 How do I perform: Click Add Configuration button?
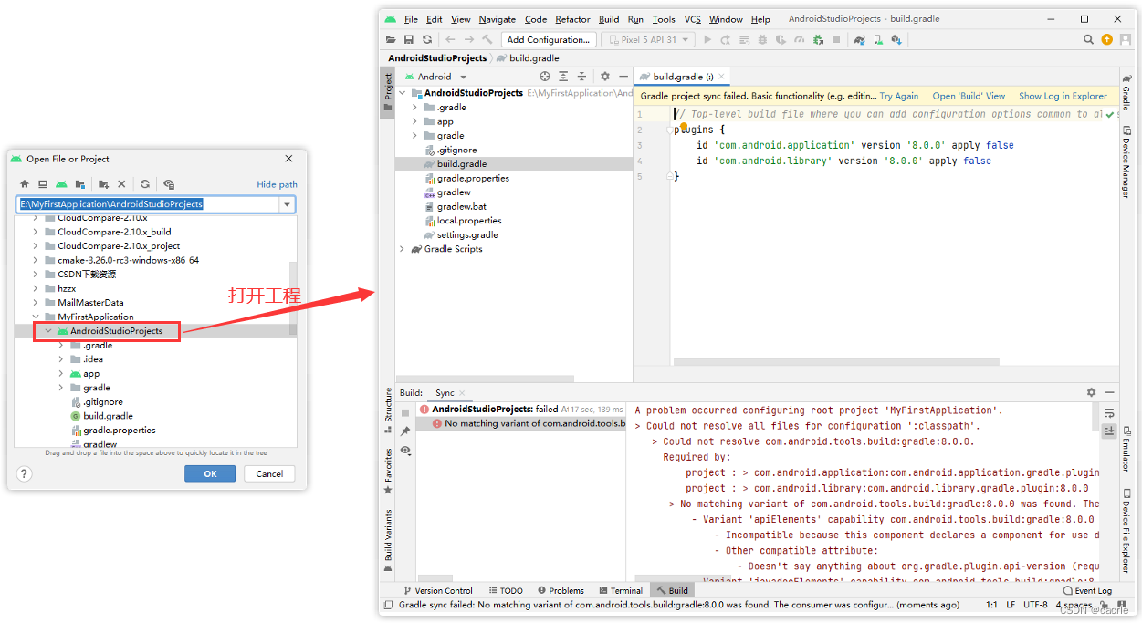tap(548, 39)
